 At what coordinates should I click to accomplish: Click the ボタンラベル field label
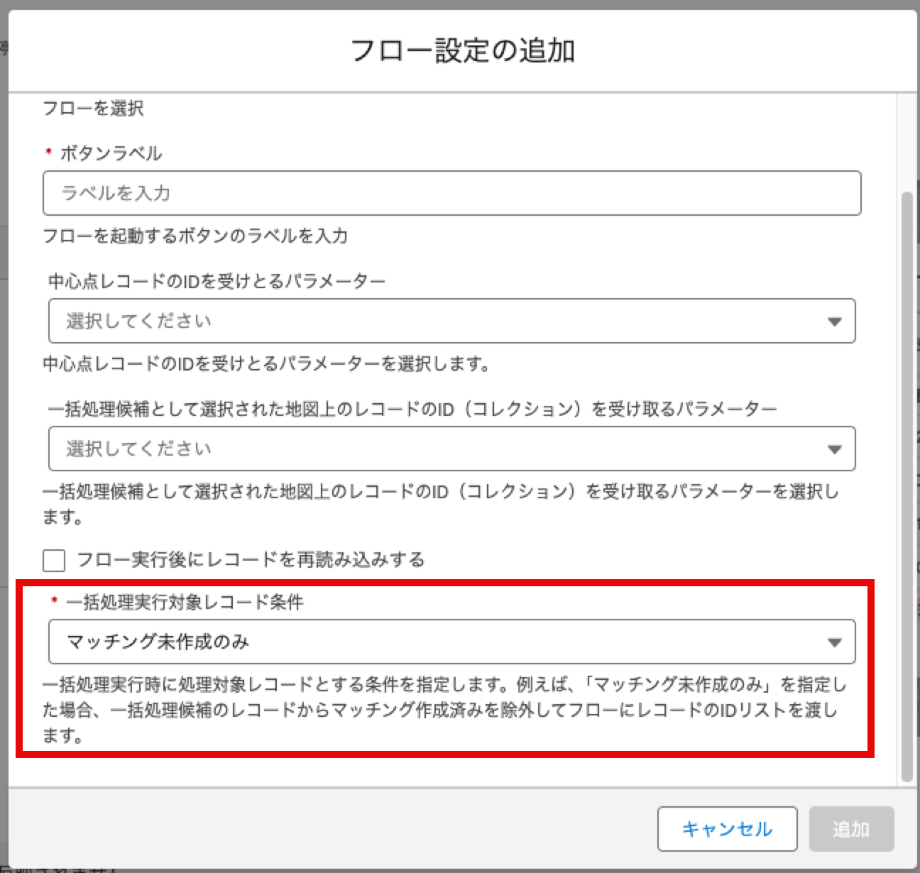[x=111, y=153]
